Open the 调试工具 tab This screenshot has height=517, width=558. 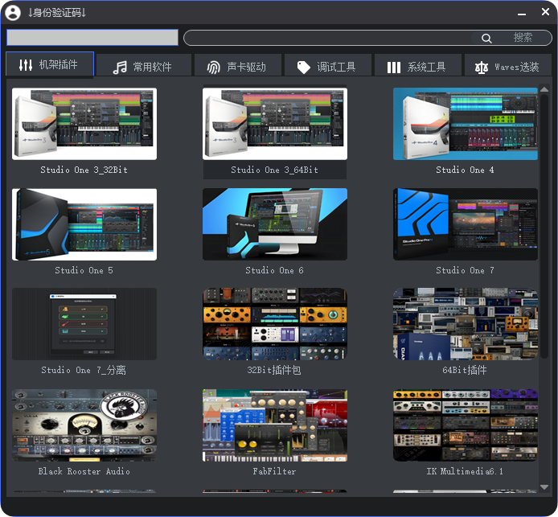coord(328,65)
